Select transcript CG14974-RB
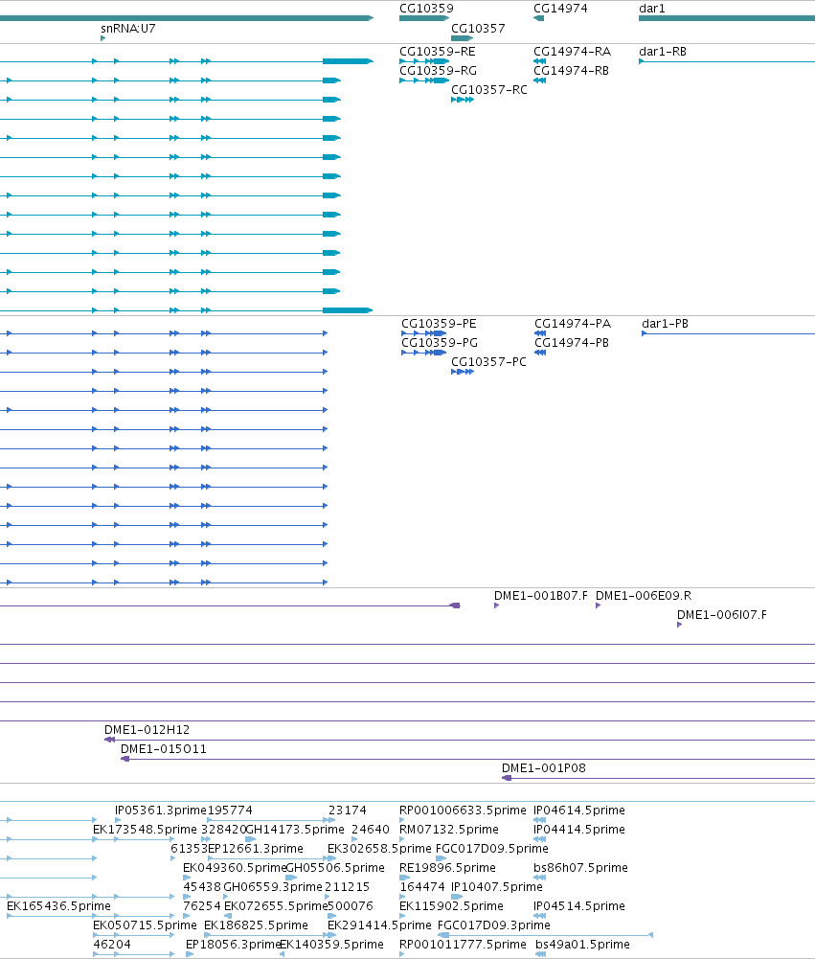Image resolution: width=815 pixels, height=959 pixels. (x=571, y=70)
